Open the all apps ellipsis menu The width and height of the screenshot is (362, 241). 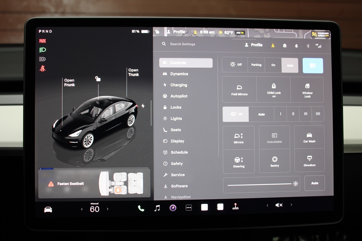189,208
